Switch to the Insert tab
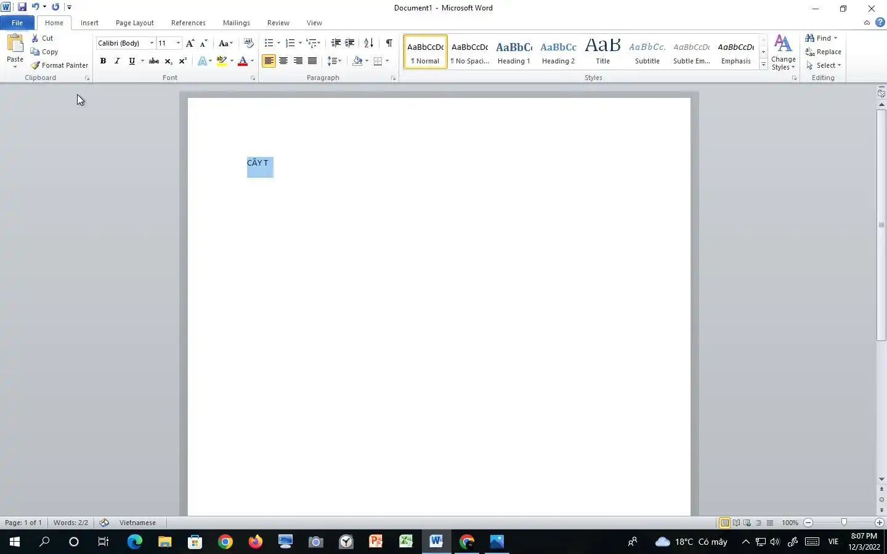Image resolution: width=887 pixels, height=554 pixels. coord(89,23)
